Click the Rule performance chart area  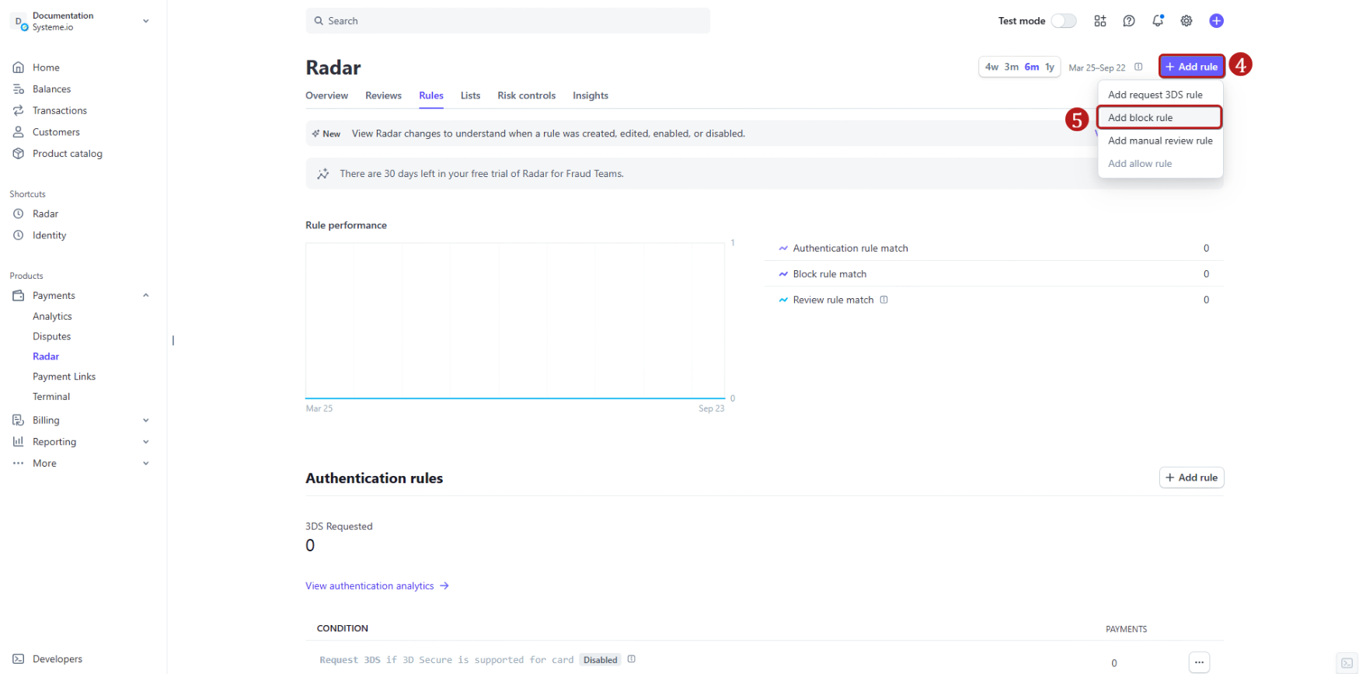click(x=515, y=321)
